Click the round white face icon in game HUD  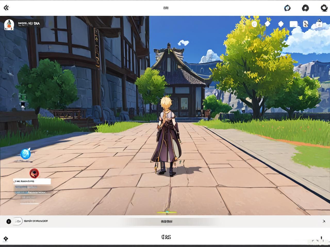click(254, 24)
